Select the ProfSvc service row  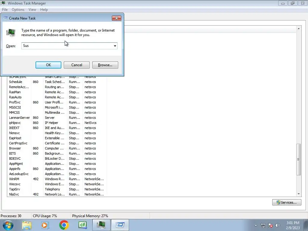(57, 102)
